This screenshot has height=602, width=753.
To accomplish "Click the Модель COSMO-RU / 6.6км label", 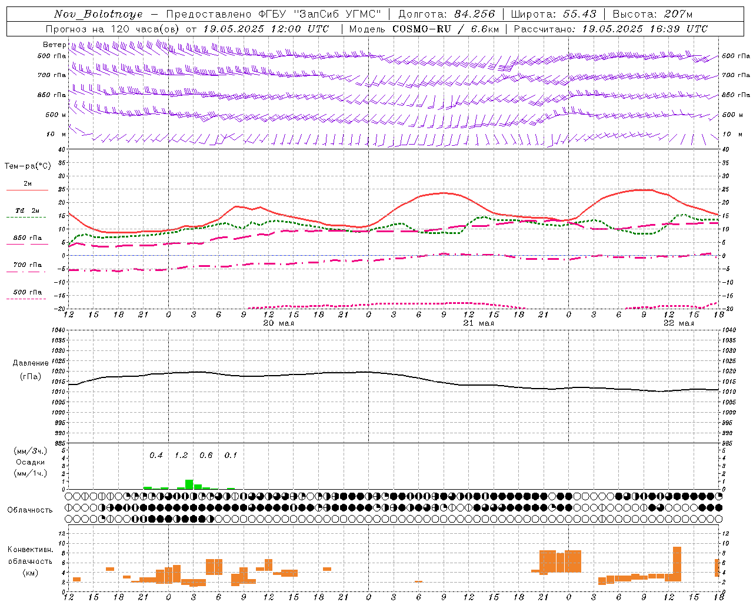I will click(x=424, y=29).
